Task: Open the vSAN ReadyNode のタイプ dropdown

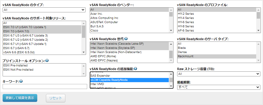Action: tap(44, 10)
